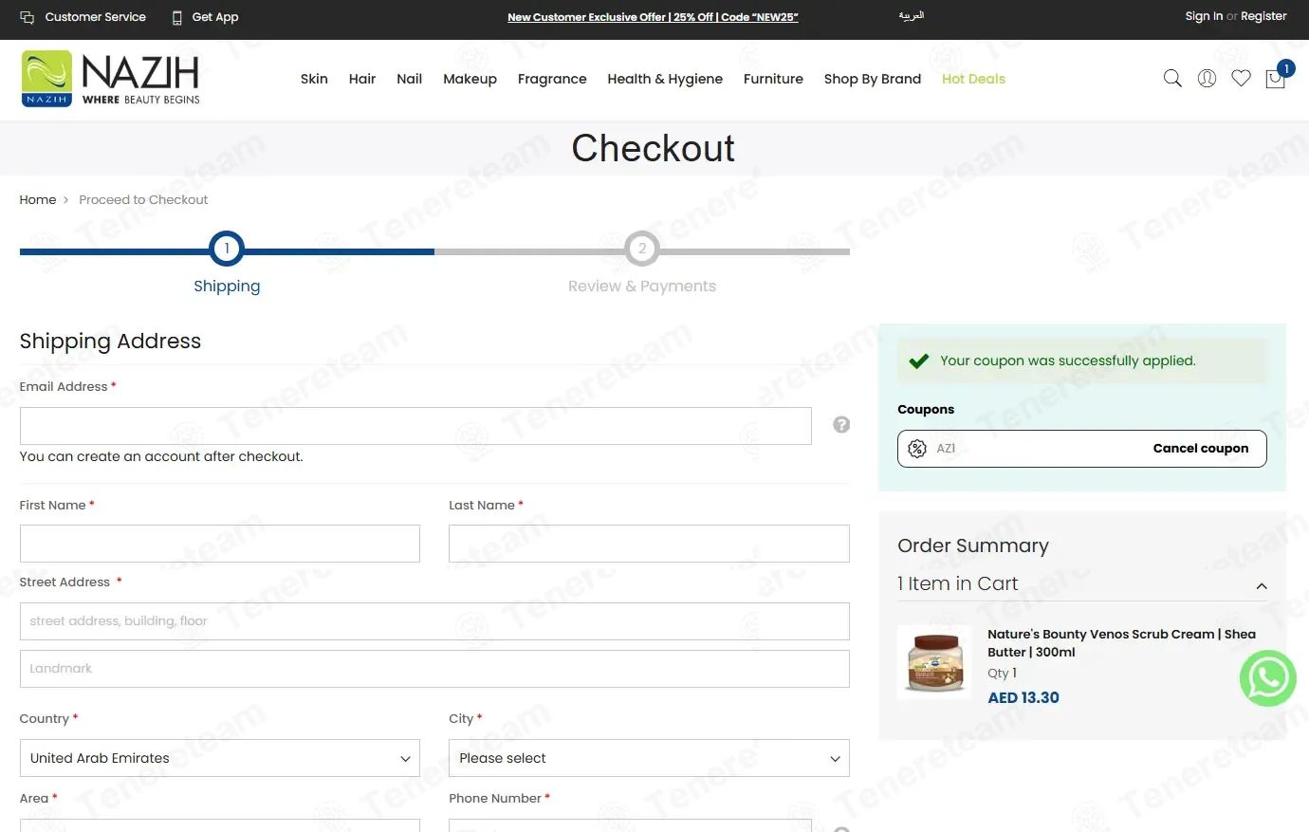Open the search magnifier icon
Screen dimensions: 1309x832
(1172, 79)
